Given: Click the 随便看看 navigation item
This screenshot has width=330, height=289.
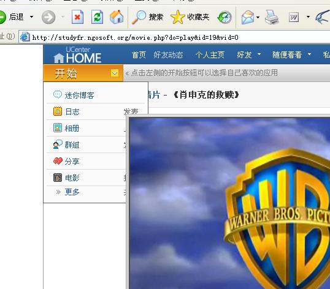Looking at the screenshot, I should [x=287, y=55].
